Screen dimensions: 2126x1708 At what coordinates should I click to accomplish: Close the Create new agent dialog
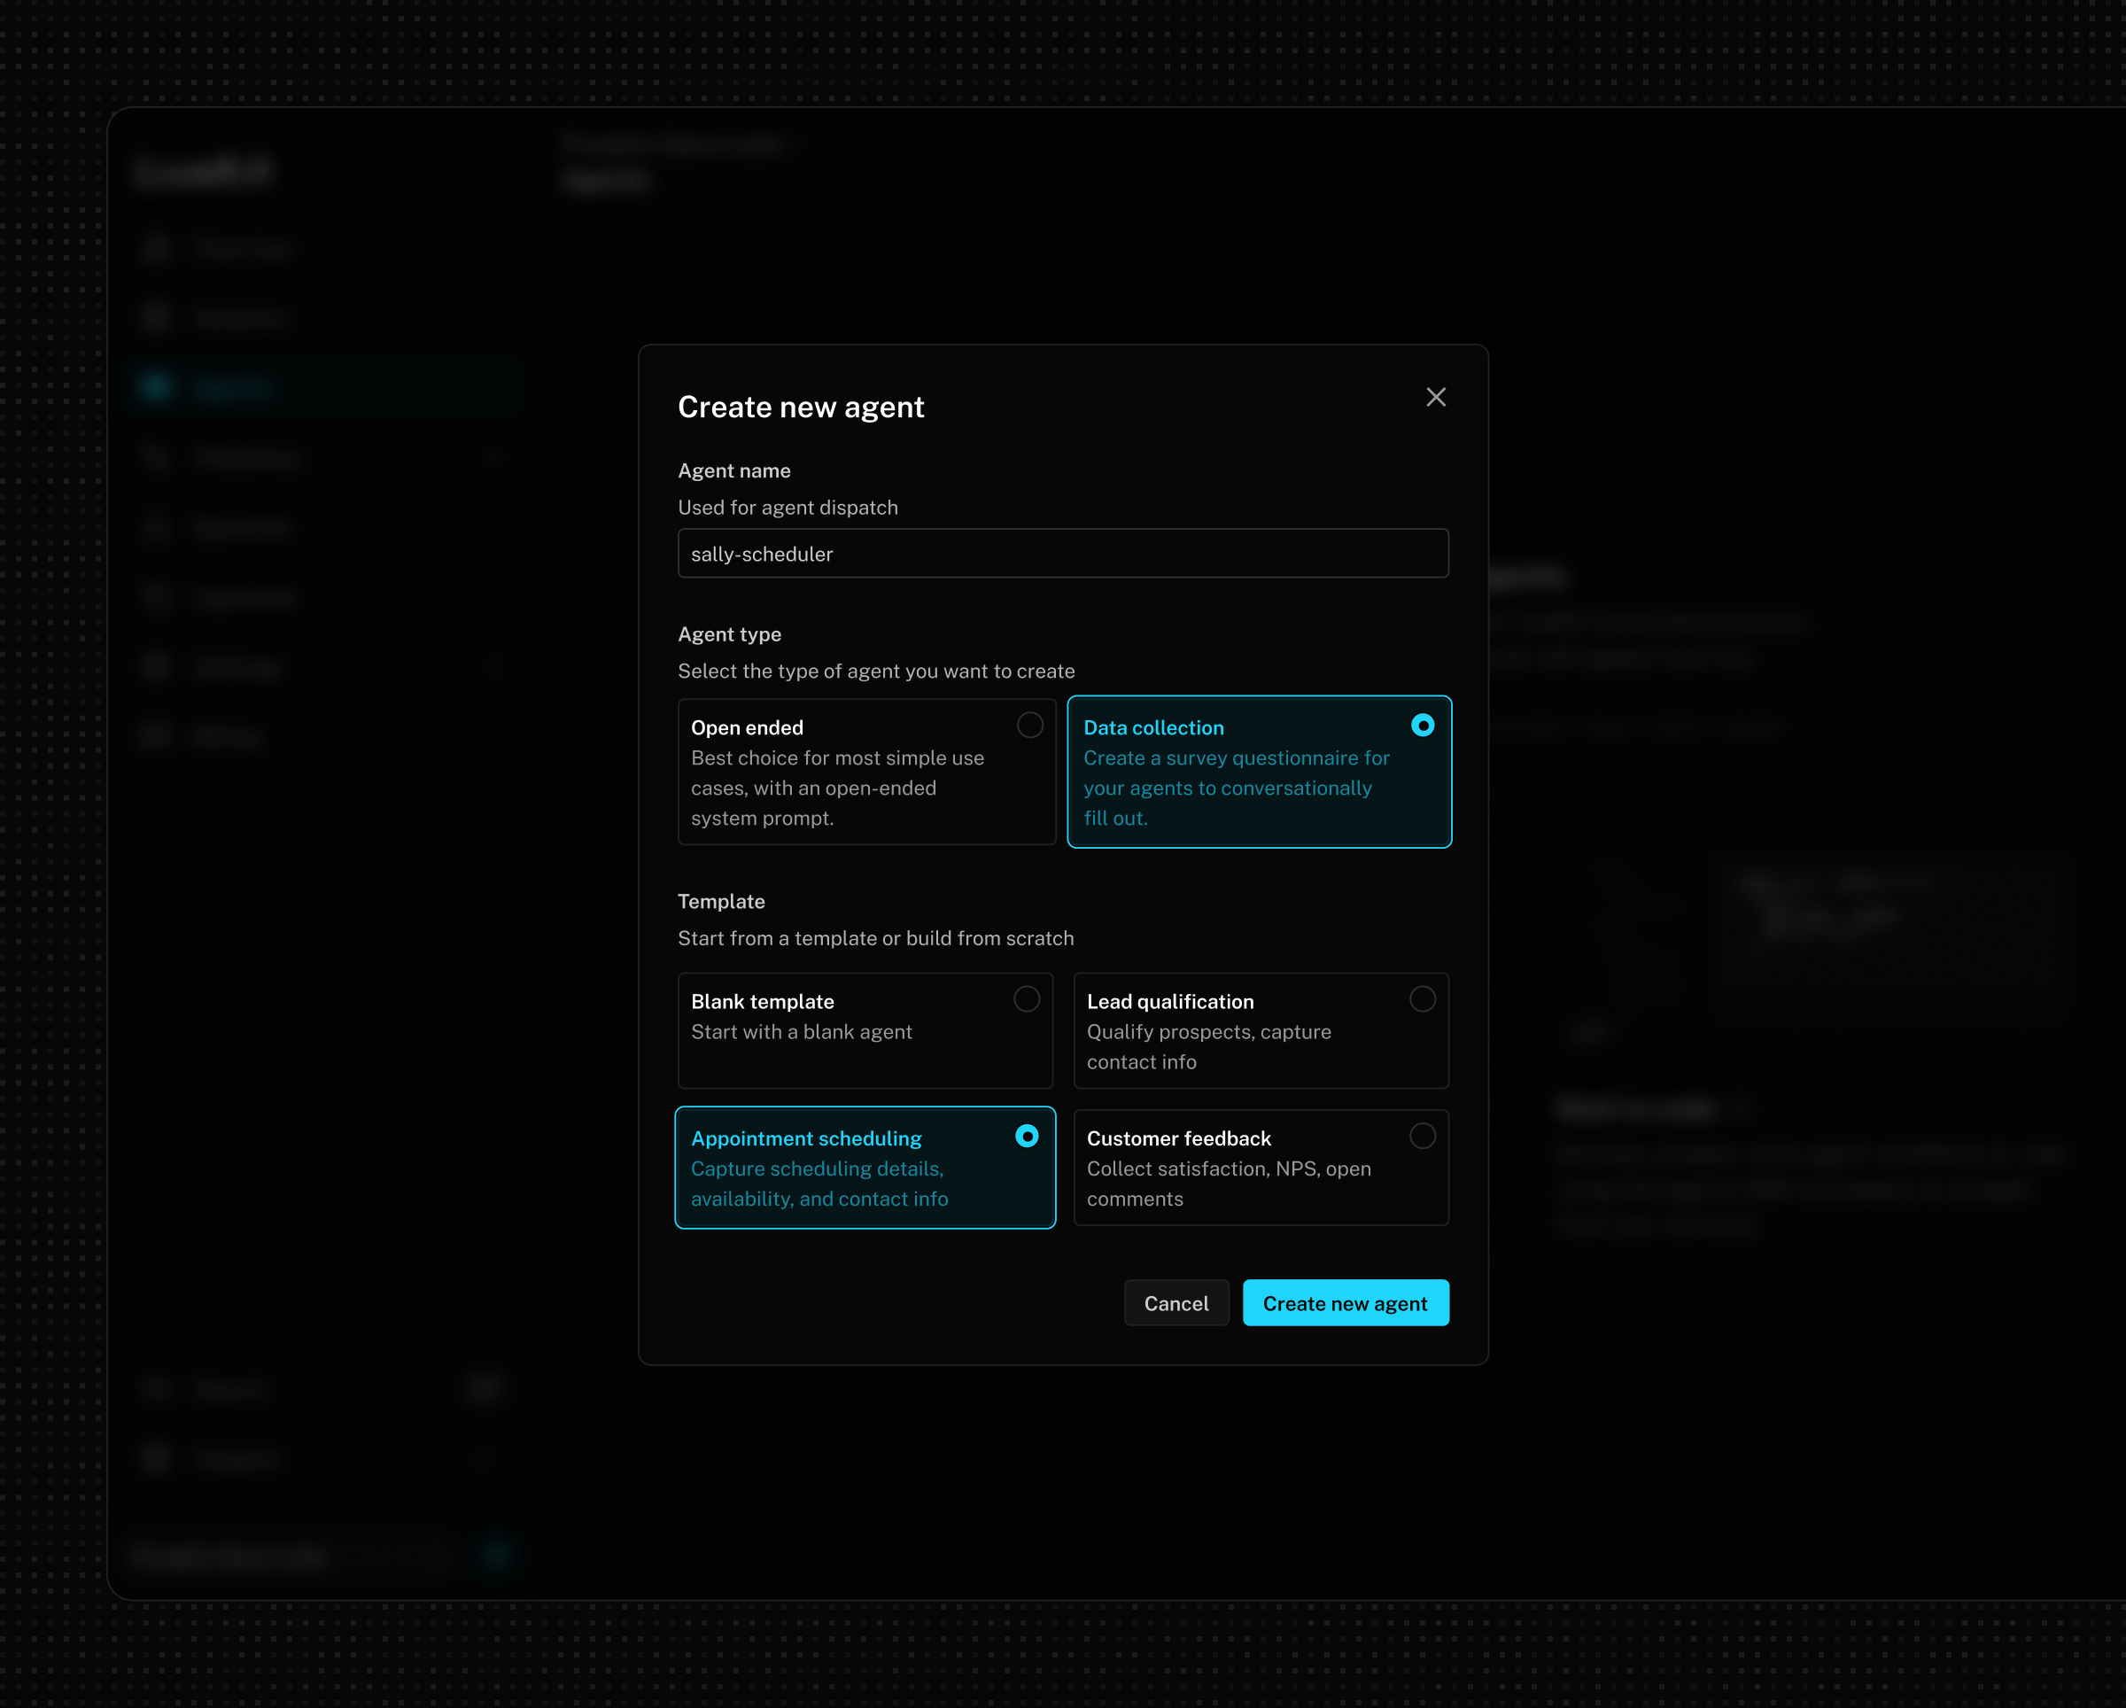(1436, 396)
